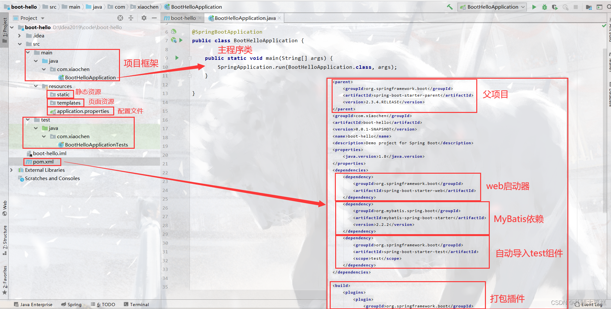
Task: Collapse the test folder
Action: coord(28,120)
